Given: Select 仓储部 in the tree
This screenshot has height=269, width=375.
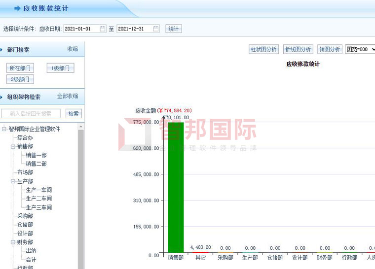Looking at the screenshot, I should pos(25,225).
